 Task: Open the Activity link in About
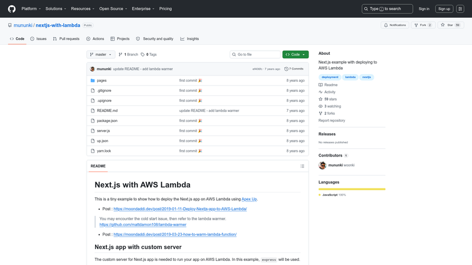[327, 92]
